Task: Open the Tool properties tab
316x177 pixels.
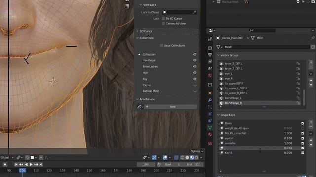Action: pyautogui.click(x=210, y=39)
